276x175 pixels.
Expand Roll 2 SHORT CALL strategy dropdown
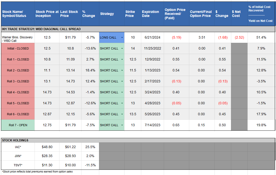click(122, 70)
